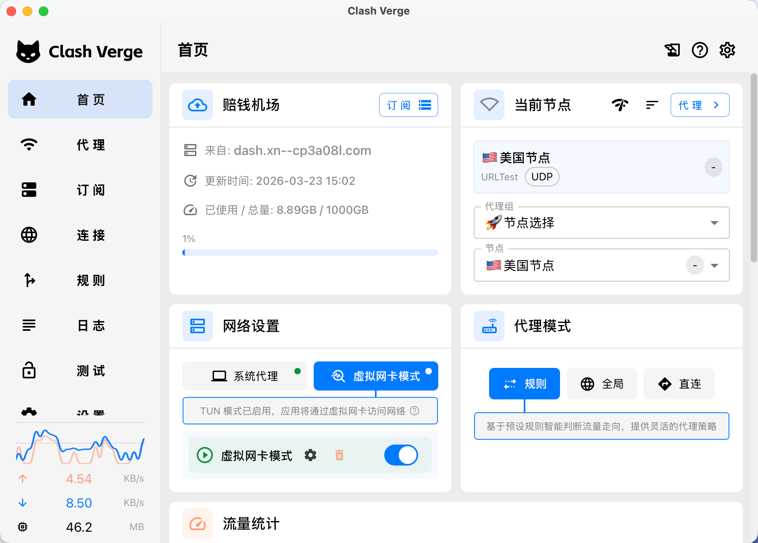Click the green play icon for 虚拟网卡模式
This screenshot has width=758, height=543.
point(205,455)
